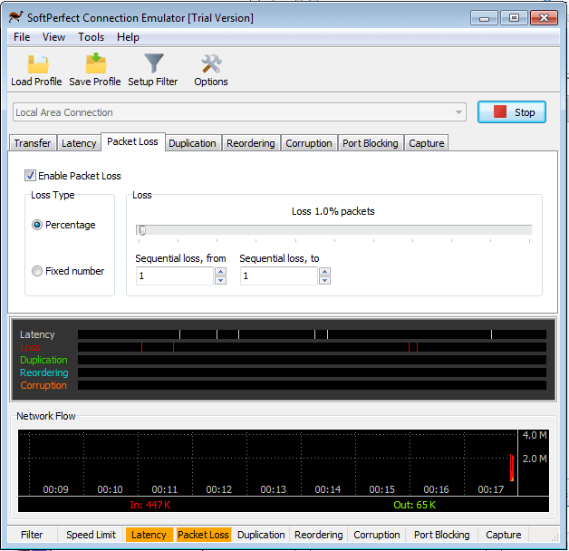Expand the Local Area Connection dropdown
This screenshot has width=569, height=551.
pos(458,112)
